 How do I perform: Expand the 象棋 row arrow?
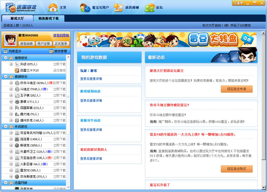[x=11, y=102]
